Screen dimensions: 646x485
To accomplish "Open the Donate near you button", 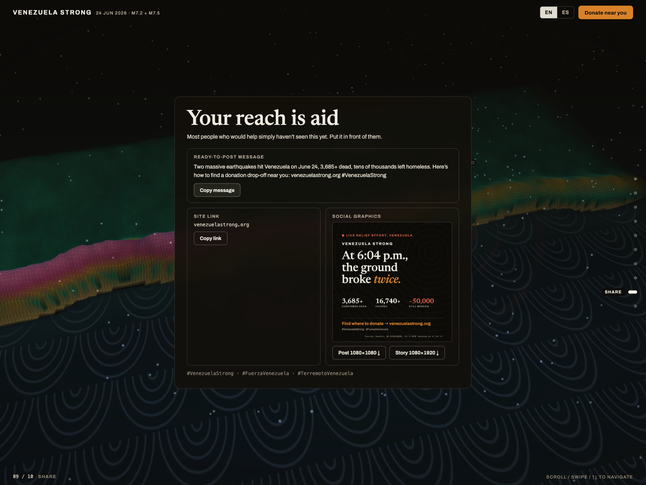I will [605, 13].
